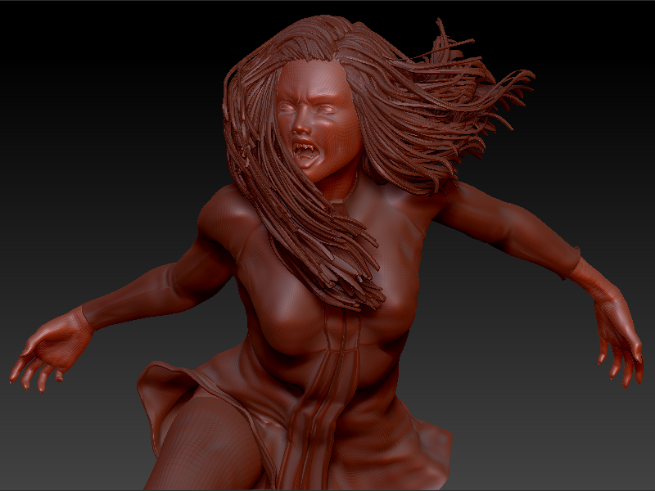Select the character's forehead area
The height and width of the screenshot is (491, 655).
pos(309,82)
